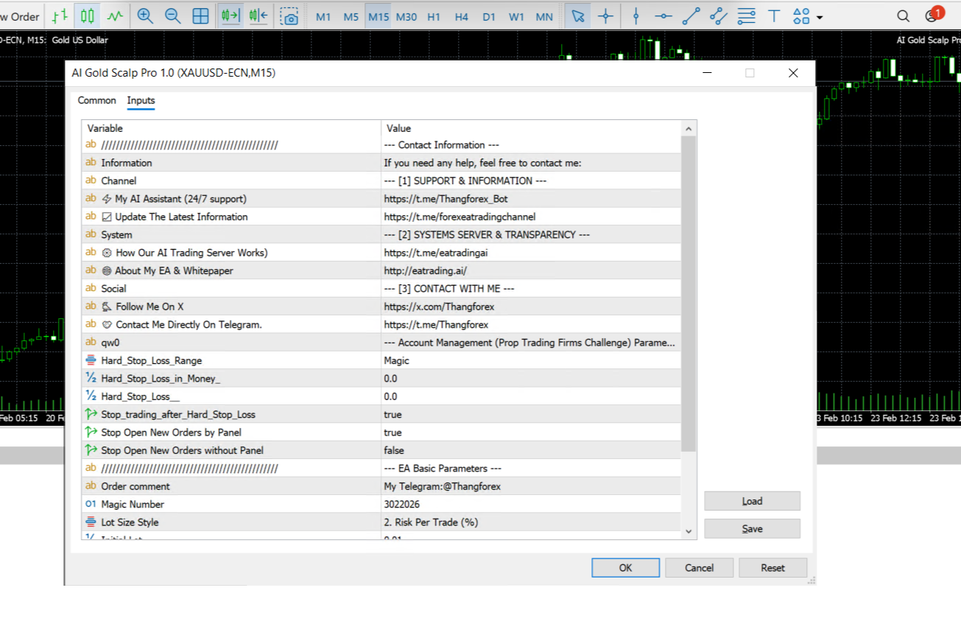
Task: Select the cursor pointer tool
Action: coord(578,15)
